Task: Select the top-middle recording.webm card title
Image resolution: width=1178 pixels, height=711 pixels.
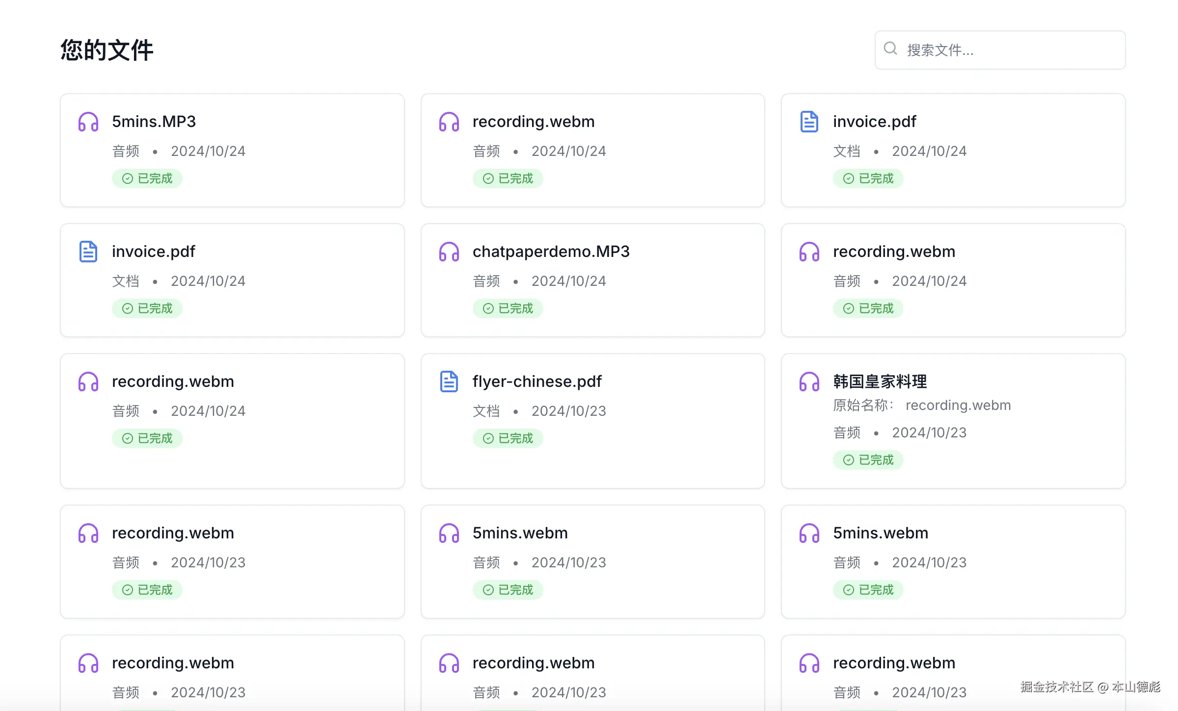Action: [533, 122]
